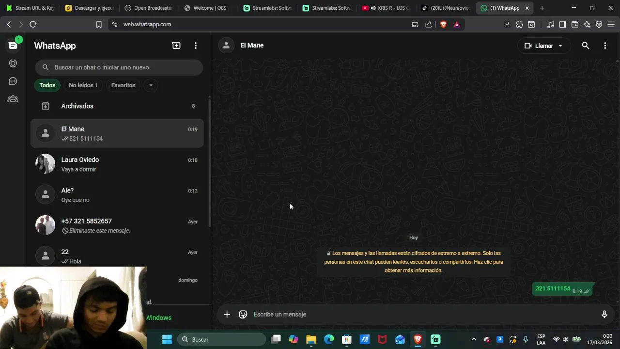This screenshot has height=349, width=620.
Task: Open the emoji and sticker picker
Action: pyautogui.click(x=243, y=315)
